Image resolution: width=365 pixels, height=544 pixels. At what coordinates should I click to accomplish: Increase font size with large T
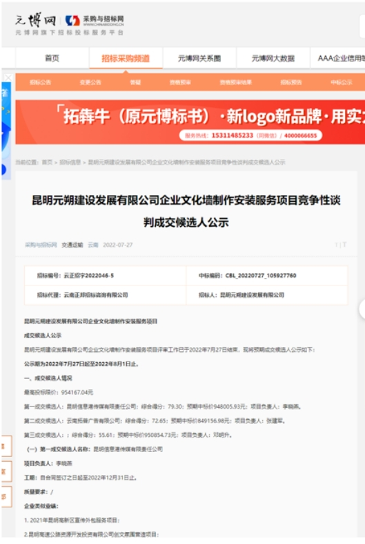(x=344, y=245)
